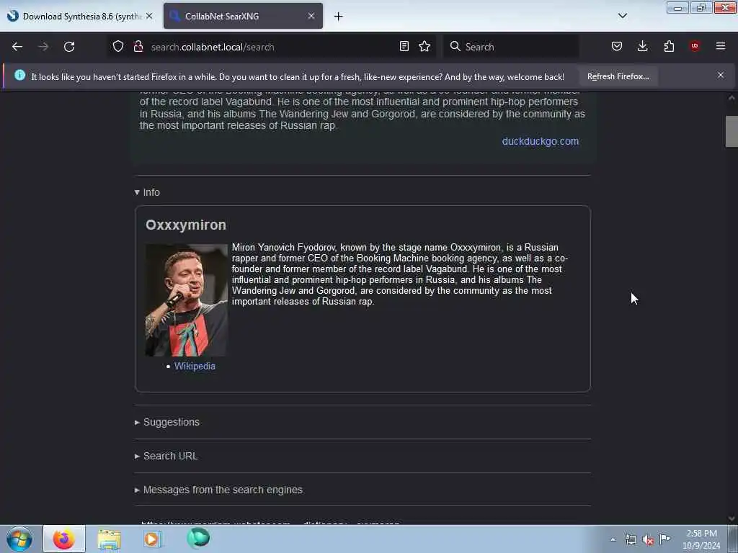Screen dimensions: 738x553
Task: Open the media player taskbar icon
Action: (x=153, y=539)
